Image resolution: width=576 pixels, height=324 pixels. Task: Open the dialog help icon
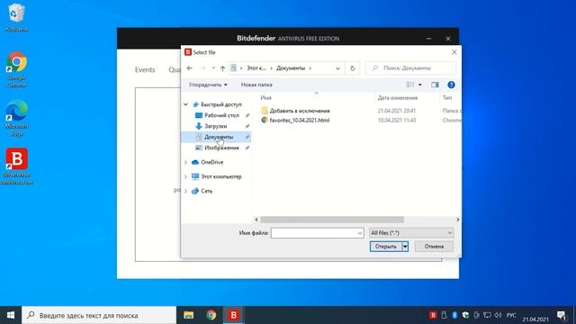(451, 85)
